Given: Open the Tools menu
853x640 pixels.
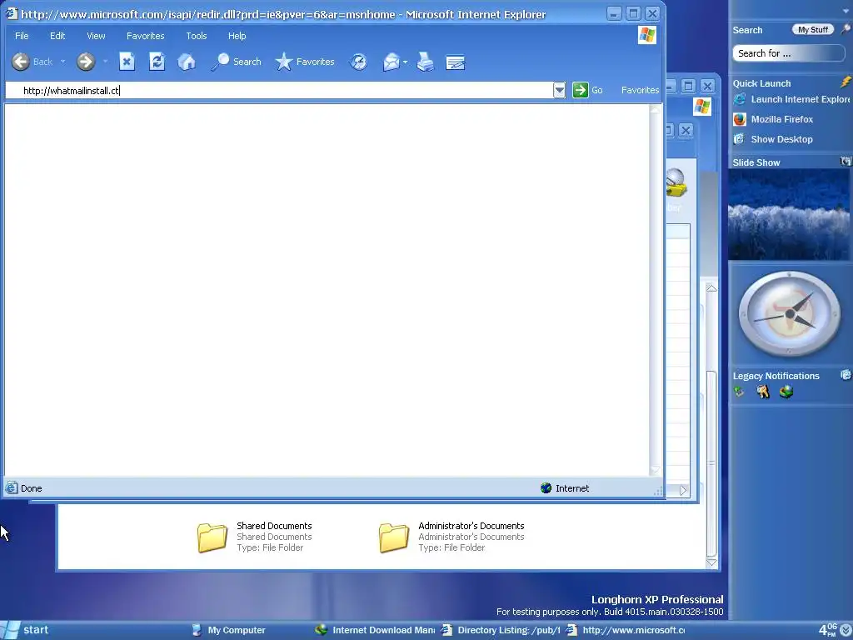Looking at the screenshot, I should coord(197,36).
